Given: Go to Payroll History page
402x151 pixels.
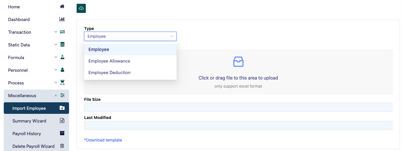Looking at the screenshot, I should (x=27, y=134).
